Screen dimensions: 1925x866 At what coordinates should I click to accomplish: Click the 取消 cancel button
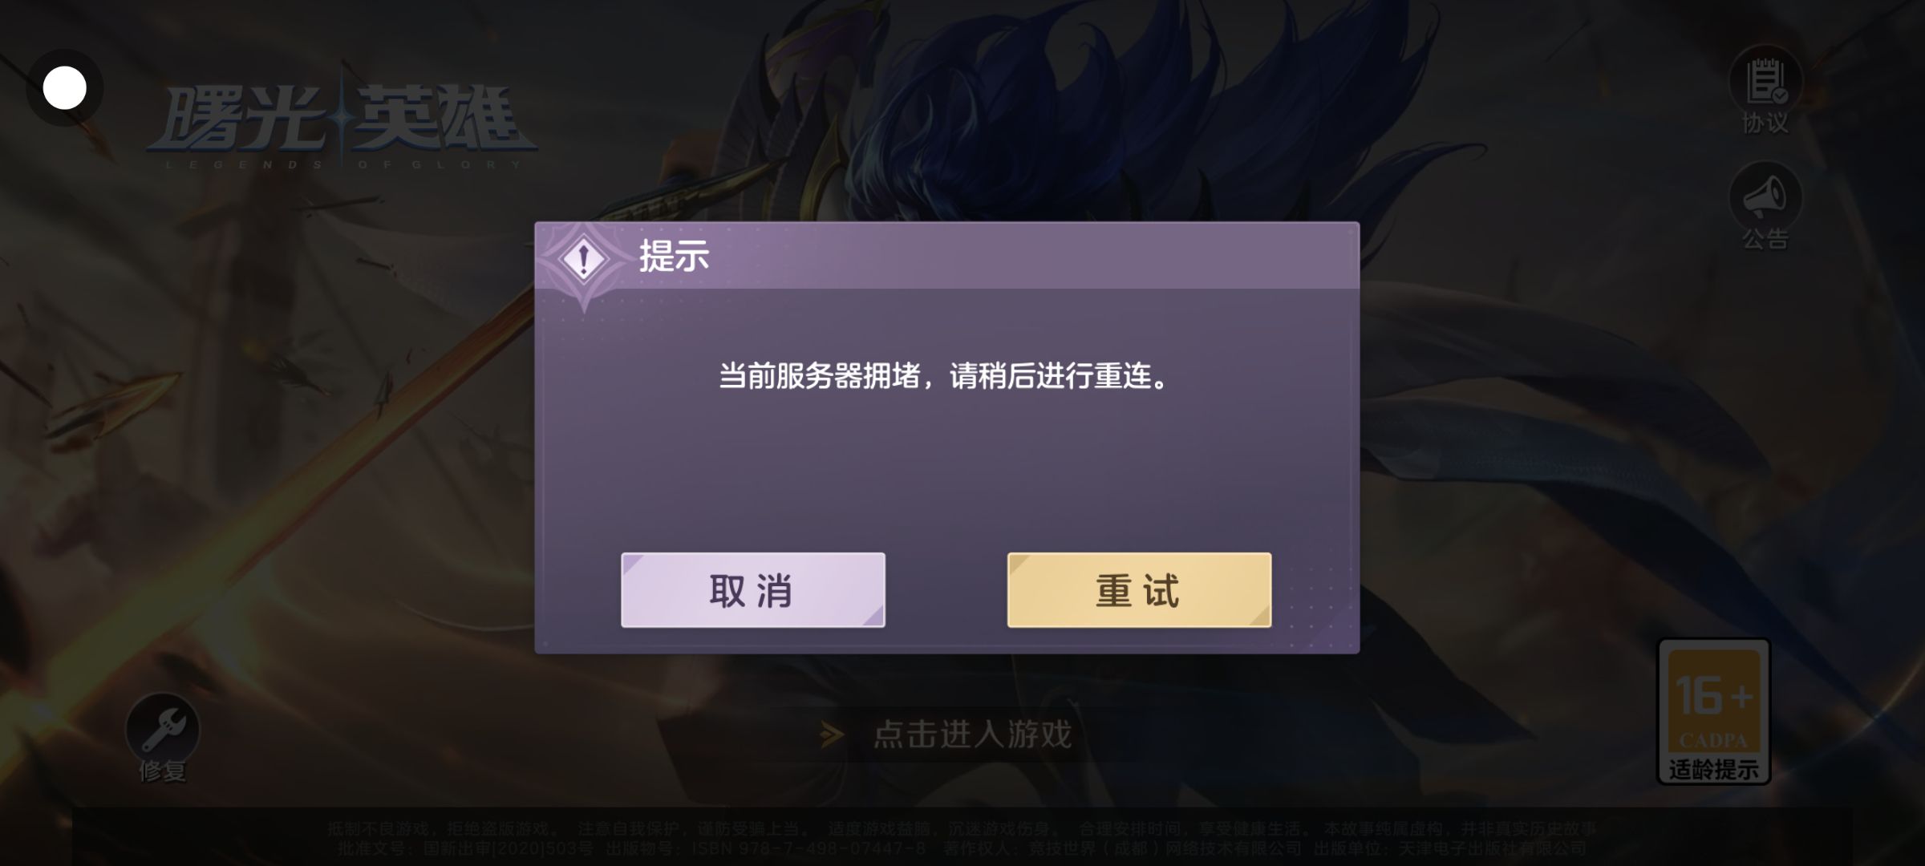753,590
